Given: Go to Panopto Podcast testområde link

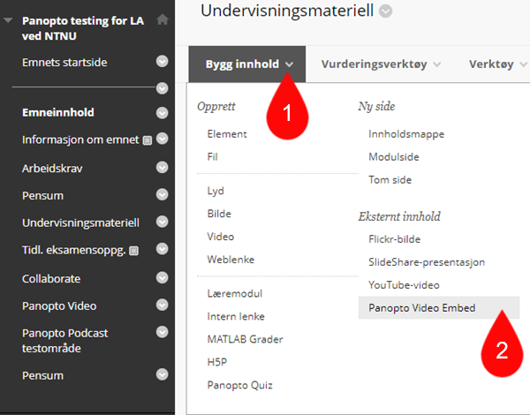Looking at the screenshot, I should click(x=64, y=341).
